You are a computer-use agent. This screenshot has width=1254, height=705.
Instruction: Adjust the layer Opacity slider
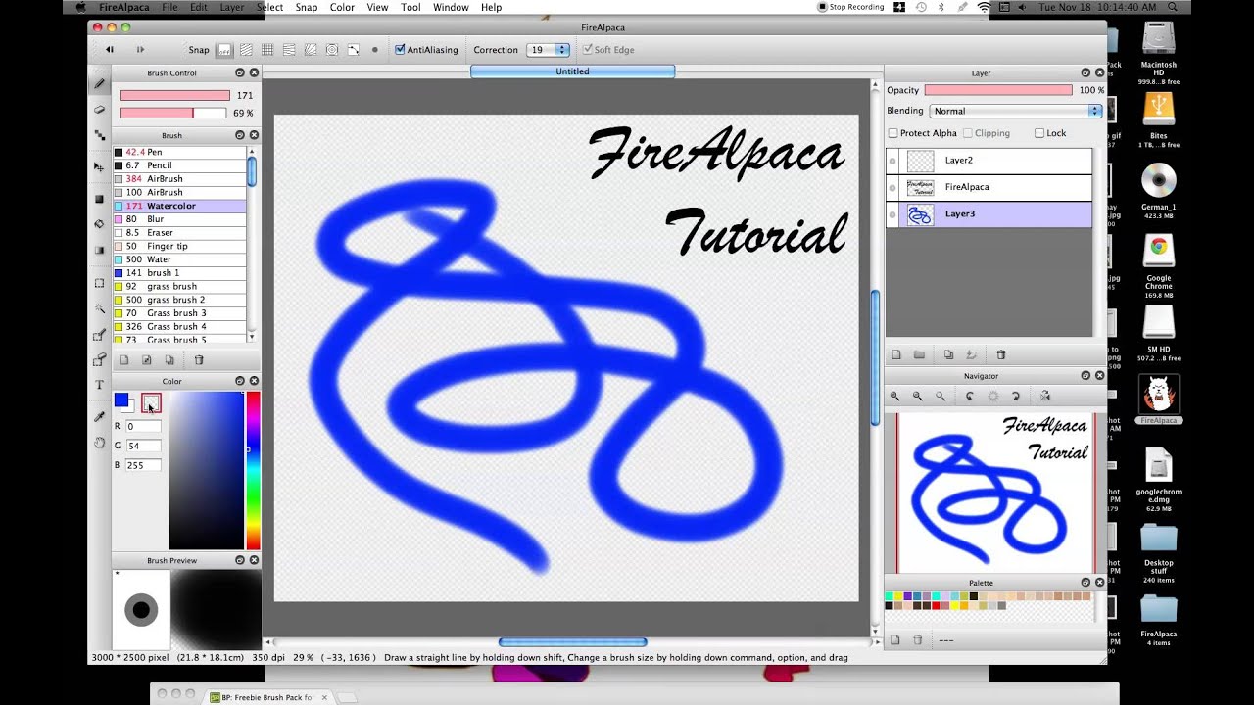998,90
